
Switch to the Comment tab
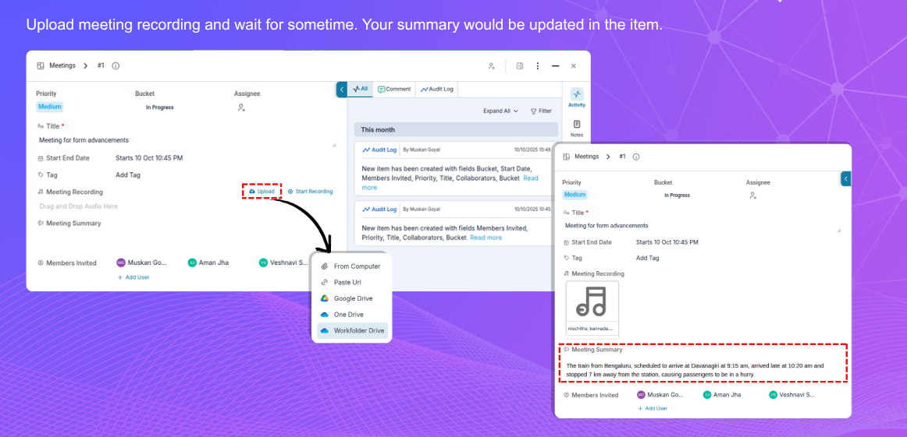pyautogui.click(x=394, y=90)
